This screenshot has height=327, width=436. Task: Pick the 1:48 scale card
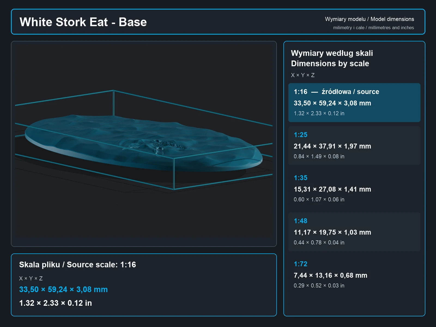point(354,232)
